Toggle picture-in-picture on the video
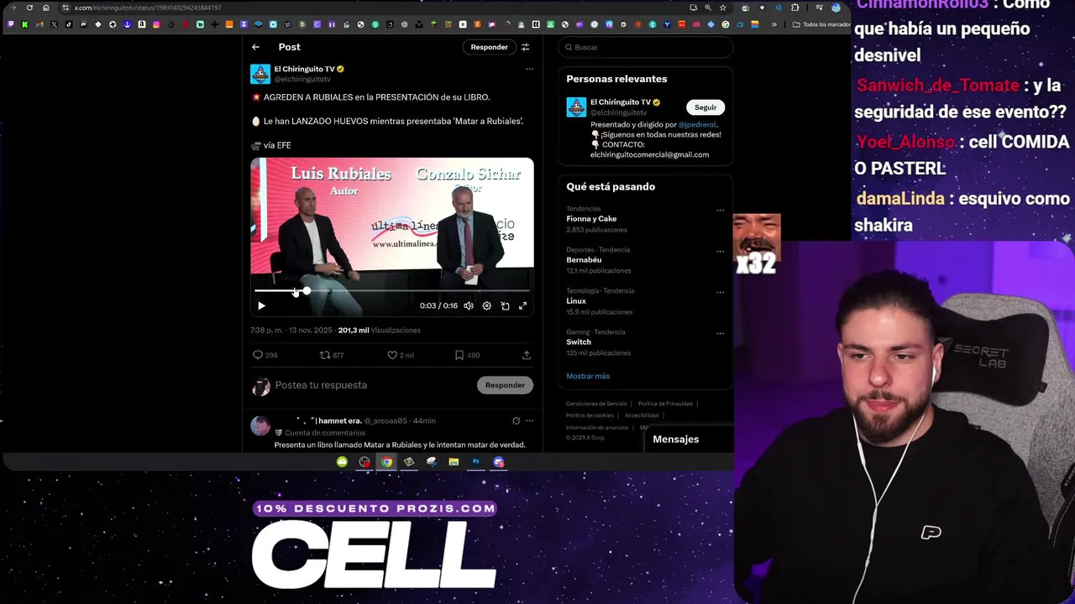 [x=505, y=306]
